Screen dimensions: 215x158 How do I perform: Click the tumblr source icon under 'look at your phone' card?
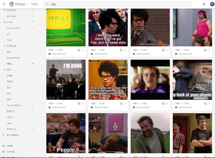coord(176,107)
